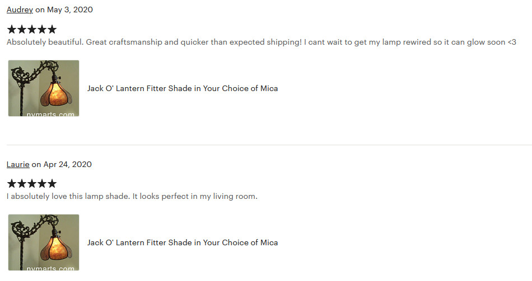Click first star of Laurie's rating
Screen dimensions: 532x281
pyautogui.click(x=12, y=184)
